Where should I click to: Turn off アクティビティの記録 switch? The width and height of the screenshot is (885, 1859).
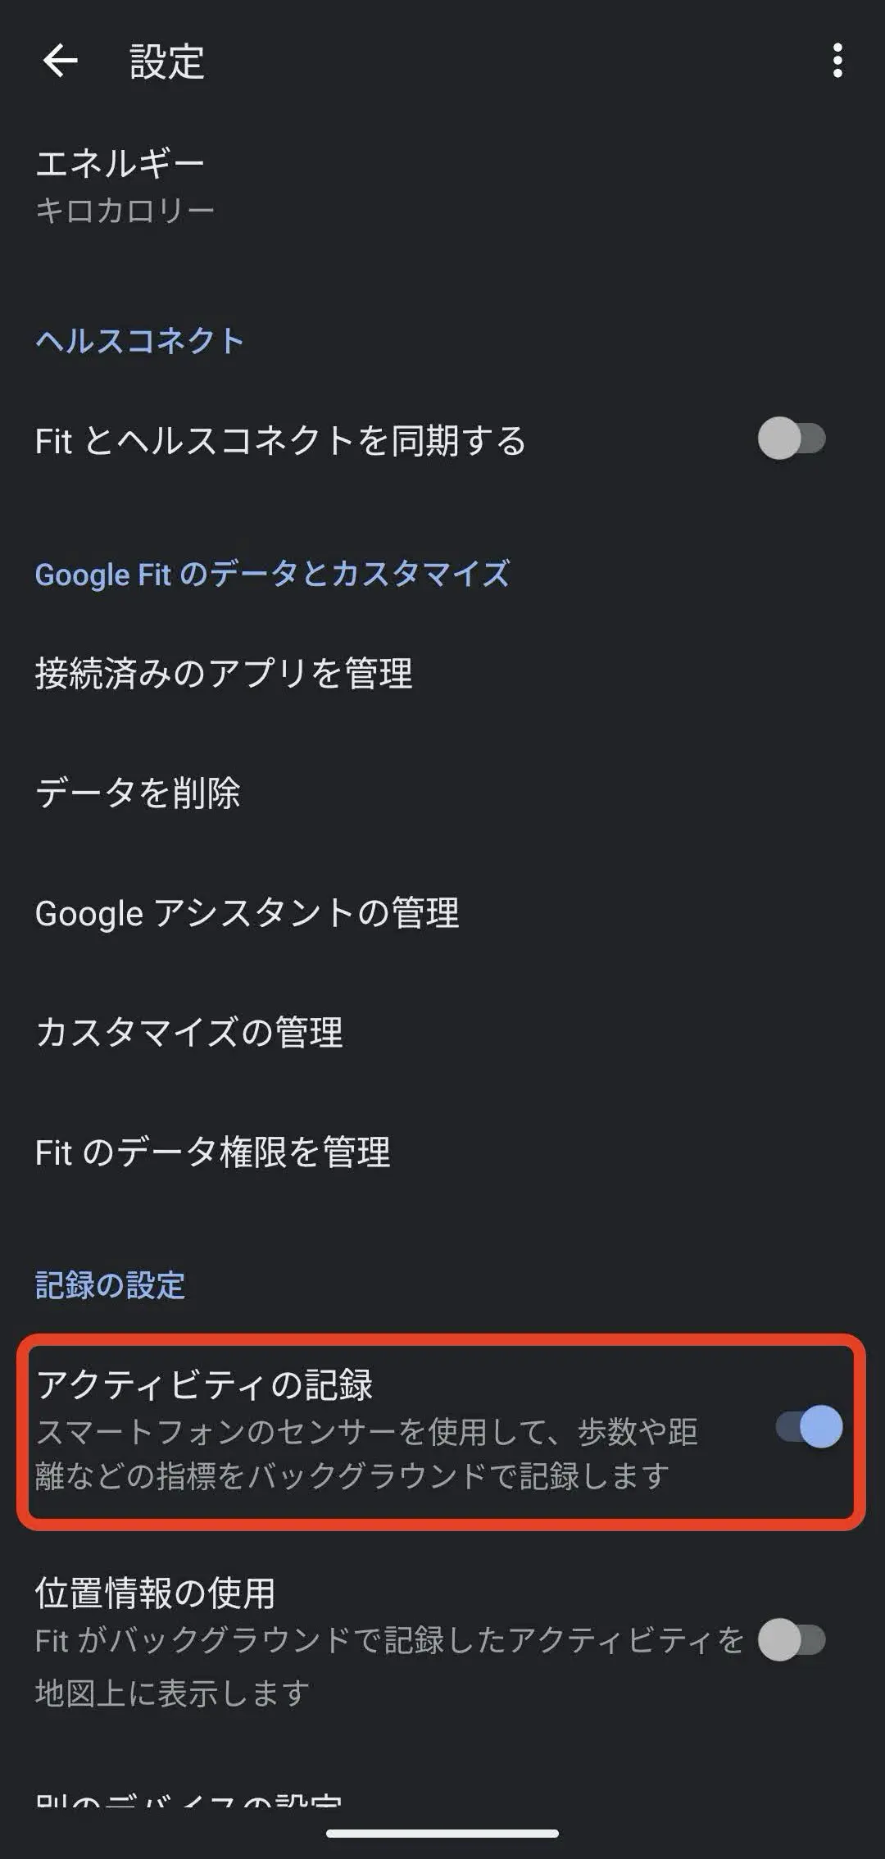[x=809, y=1427]
